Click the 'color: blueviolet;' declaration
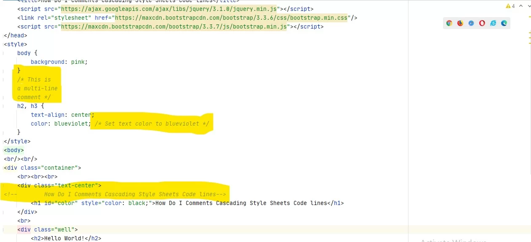Screen dimensions: 531x242 click(x=61, y=124)
